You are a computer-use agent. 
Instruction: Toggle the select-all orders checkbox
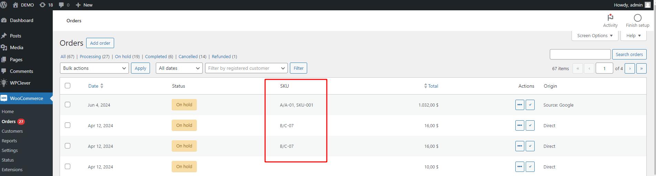point(68,86)
